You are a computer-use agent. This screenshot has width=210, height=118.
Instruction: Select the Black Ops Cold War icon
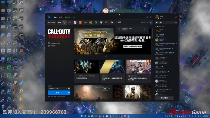tap(70, 23)
